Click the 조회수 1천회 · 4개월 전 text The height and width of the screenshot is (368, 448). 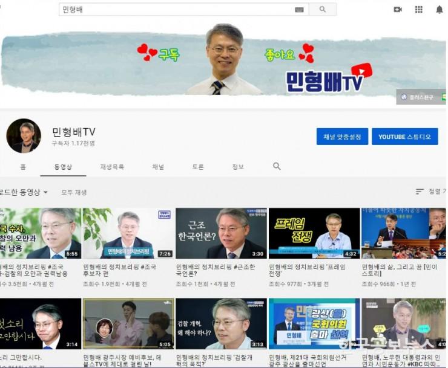205,284
